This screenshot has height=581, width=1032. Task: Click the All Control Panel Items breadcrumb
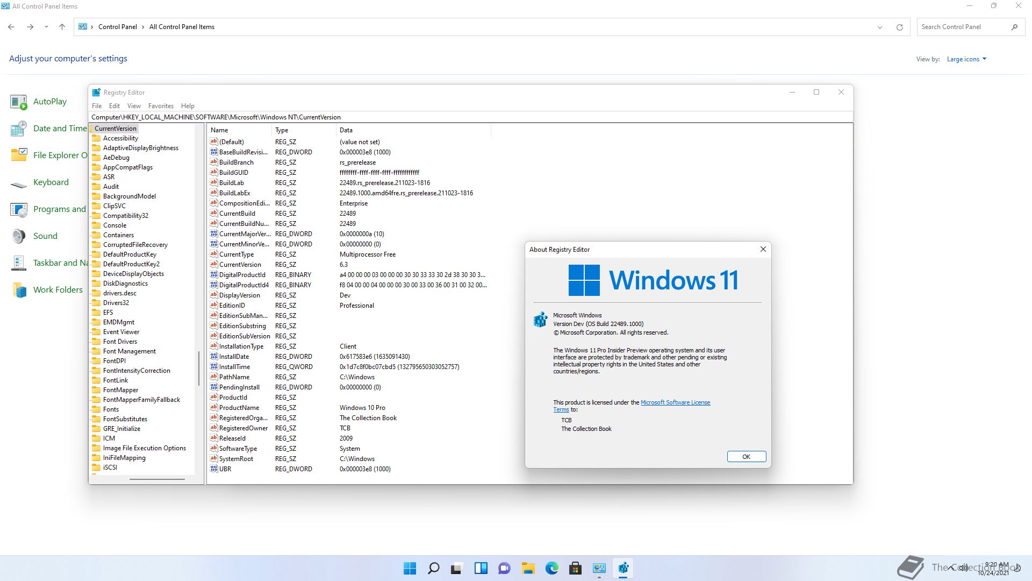(x=182, y=27)
